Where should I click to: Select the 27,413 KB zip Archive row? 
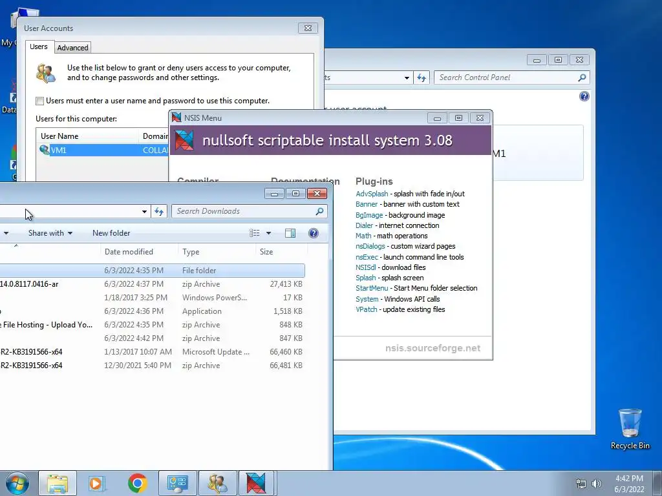point(152,284)
